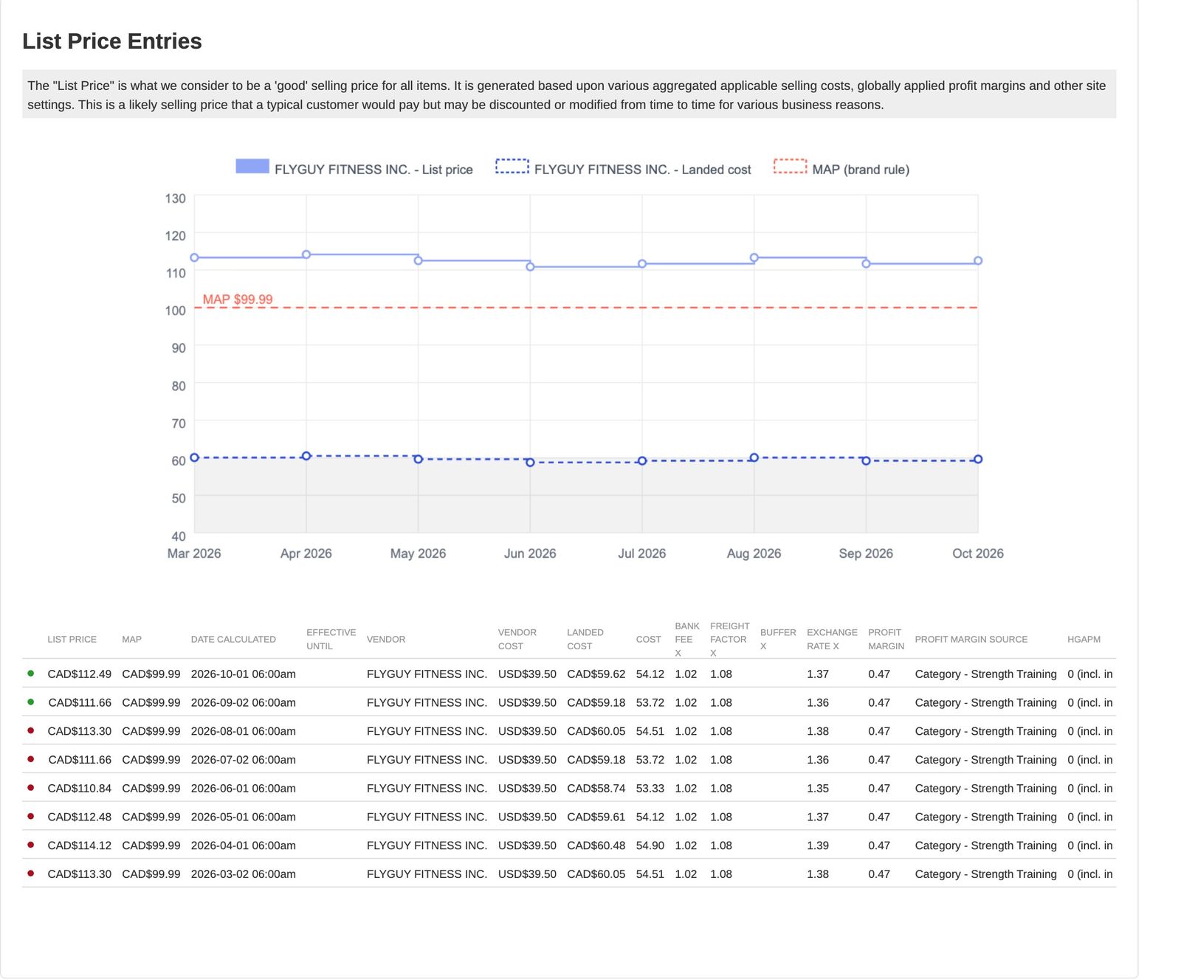Click the list price cell 'CAD$112.49'
The width and height of the screenshot is (1181, 979).
(79, 674)
